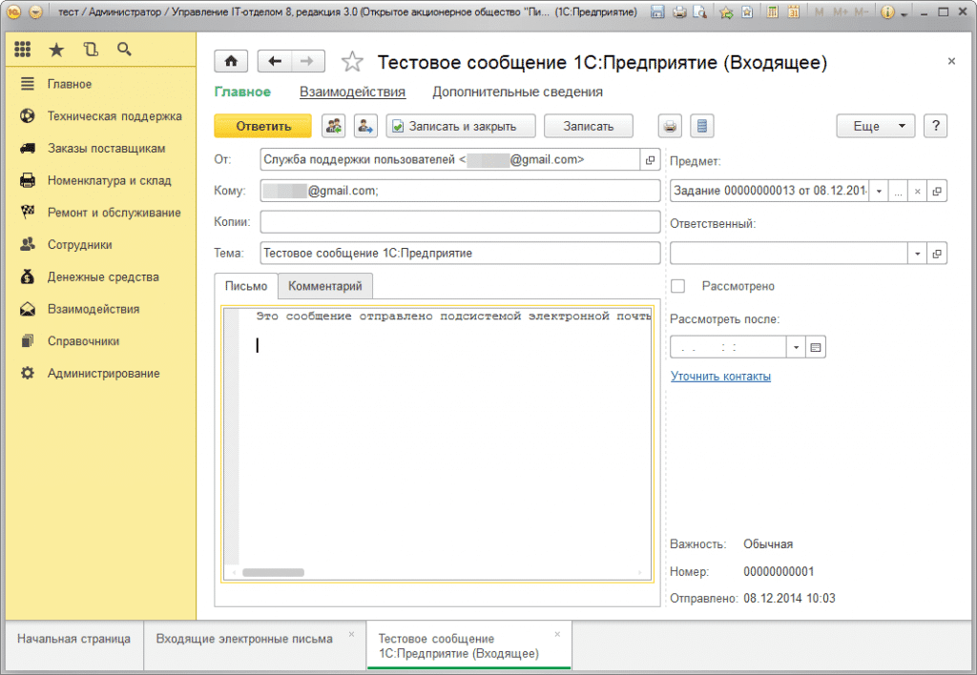Click the person-with-arrow forward icon
977x675 pixels.
coord(365,126)
